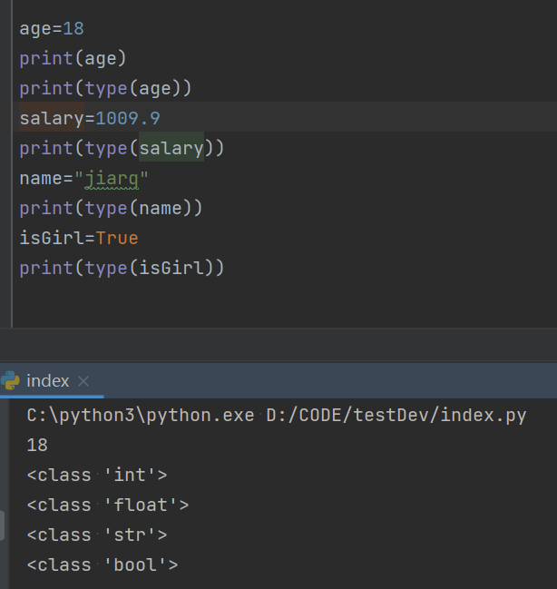
Task: Place cursor on the age=18 line
Action: coord(51,28)
